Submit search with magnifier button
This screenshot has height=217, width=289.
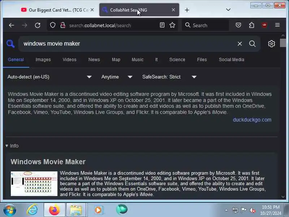[252, 44]
